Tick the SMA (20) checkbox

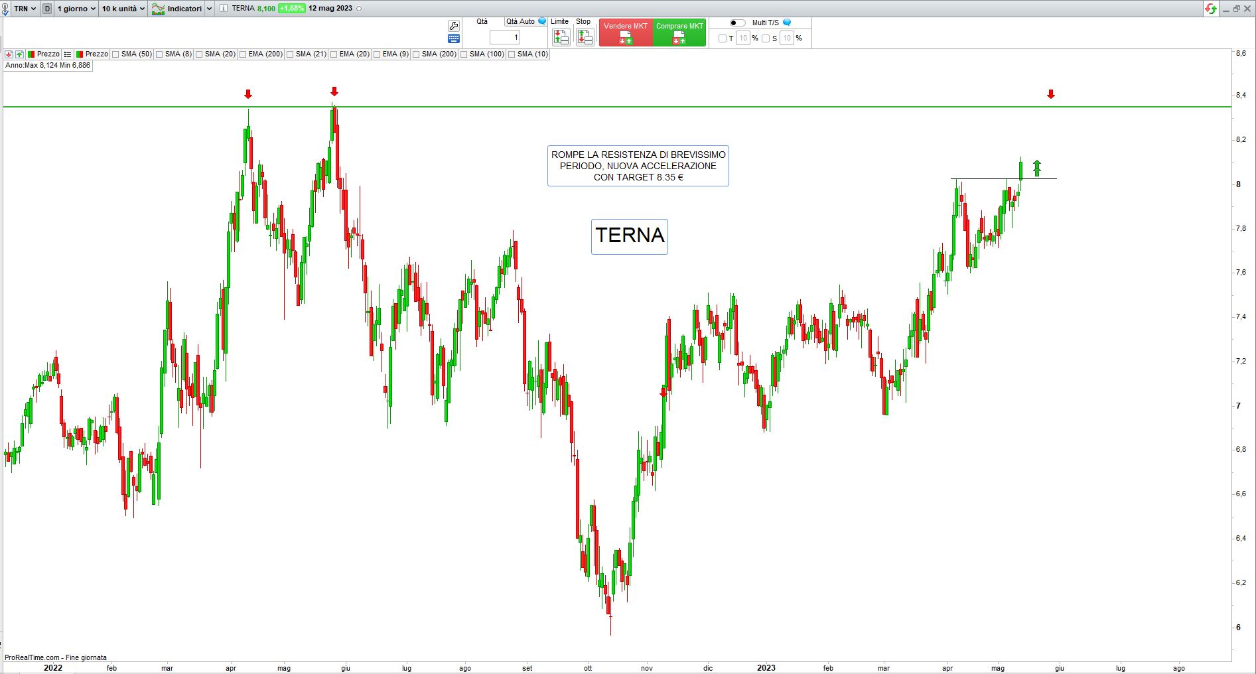click(x=200, y=54)
